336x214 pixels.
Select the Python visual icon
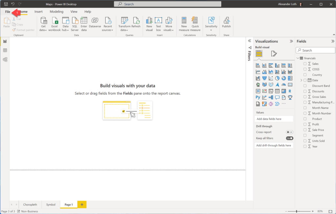[x=258, y=97]
